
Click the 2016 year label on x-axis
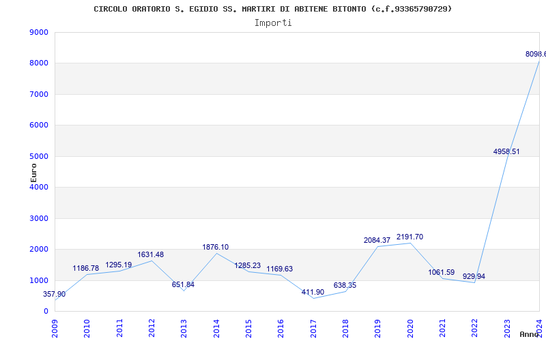[281, 326]
